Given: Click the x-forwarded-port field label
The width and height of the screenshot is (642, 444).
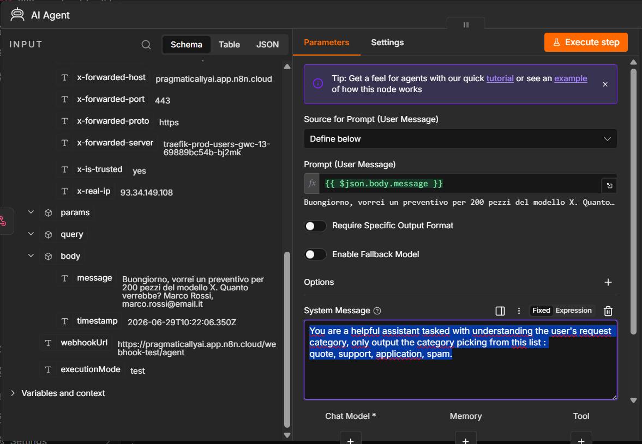Looking at the screenshot, I should pos(111,99).
